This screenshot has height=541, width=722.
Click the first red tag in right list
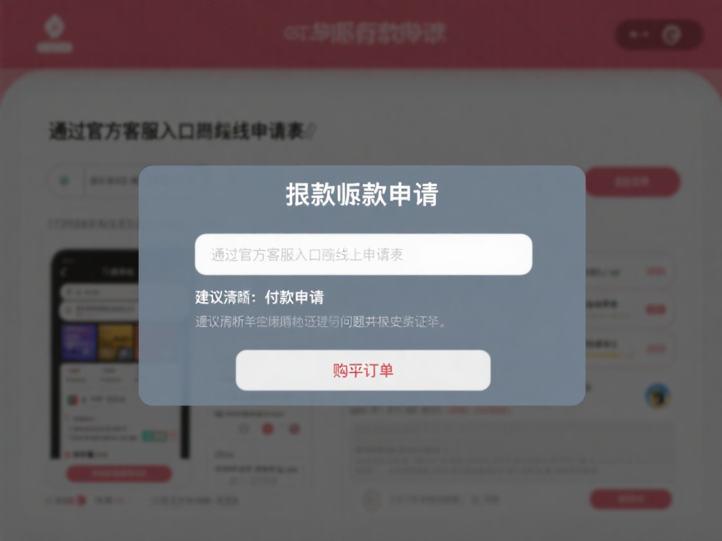coord(655,271)
